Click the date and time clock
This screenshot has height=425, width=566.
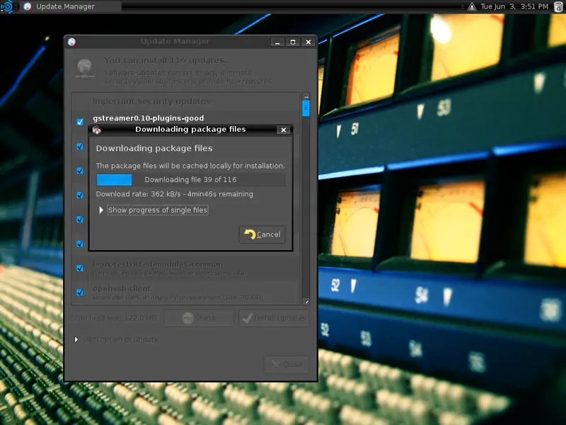tap(514, 6)
